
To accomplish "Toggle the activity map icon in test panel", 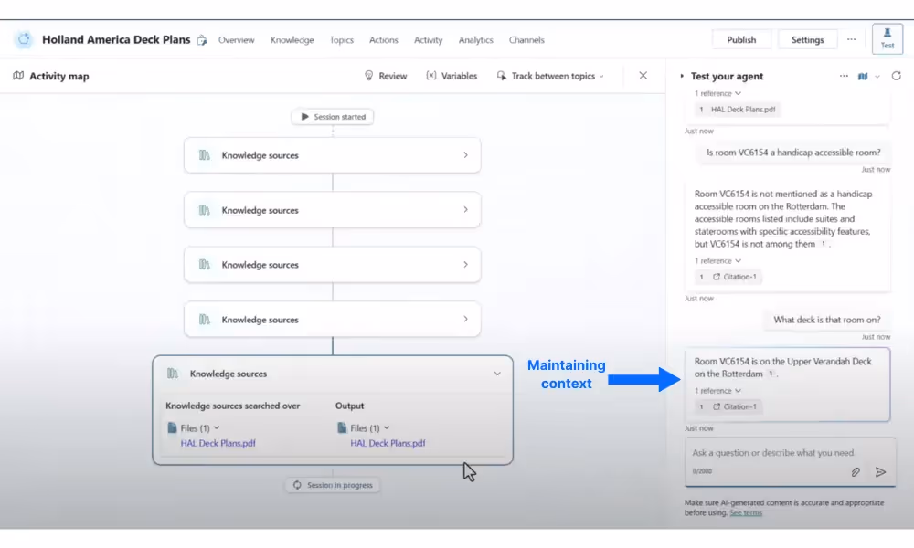I will (863, 76).
